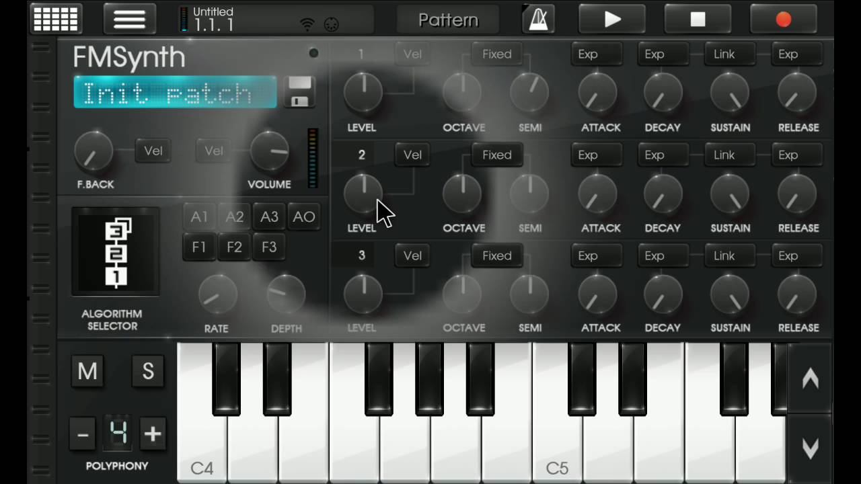Select LFO target F3

coord(269,247)
